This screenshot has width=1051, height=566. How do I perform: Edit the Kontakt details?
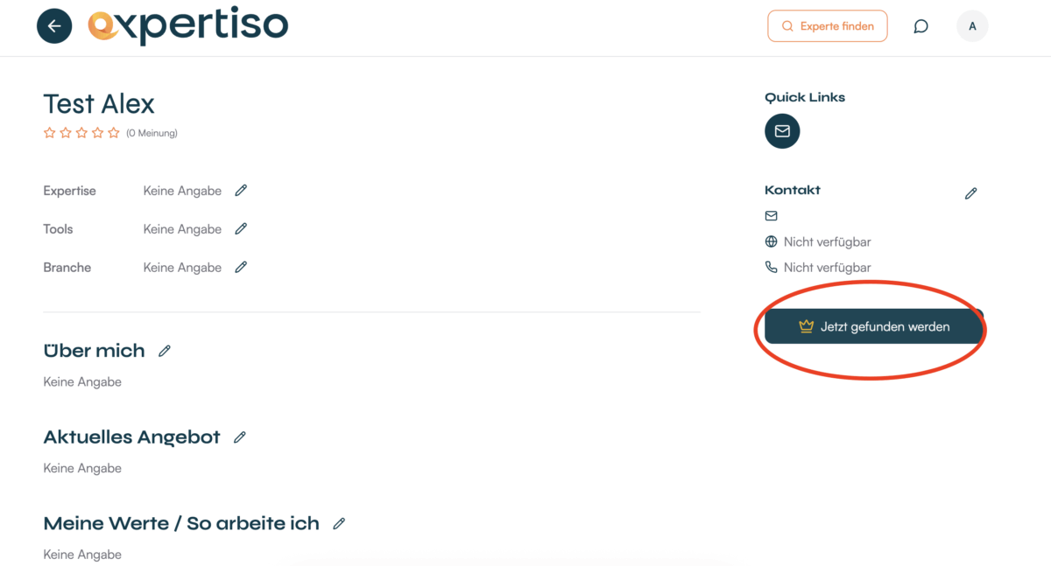[970, 193]
